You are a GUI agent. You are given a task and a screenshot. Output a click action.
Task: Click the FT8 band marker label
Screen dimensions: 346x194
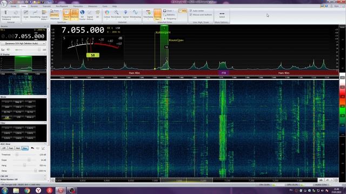click(x=223, y=73)
